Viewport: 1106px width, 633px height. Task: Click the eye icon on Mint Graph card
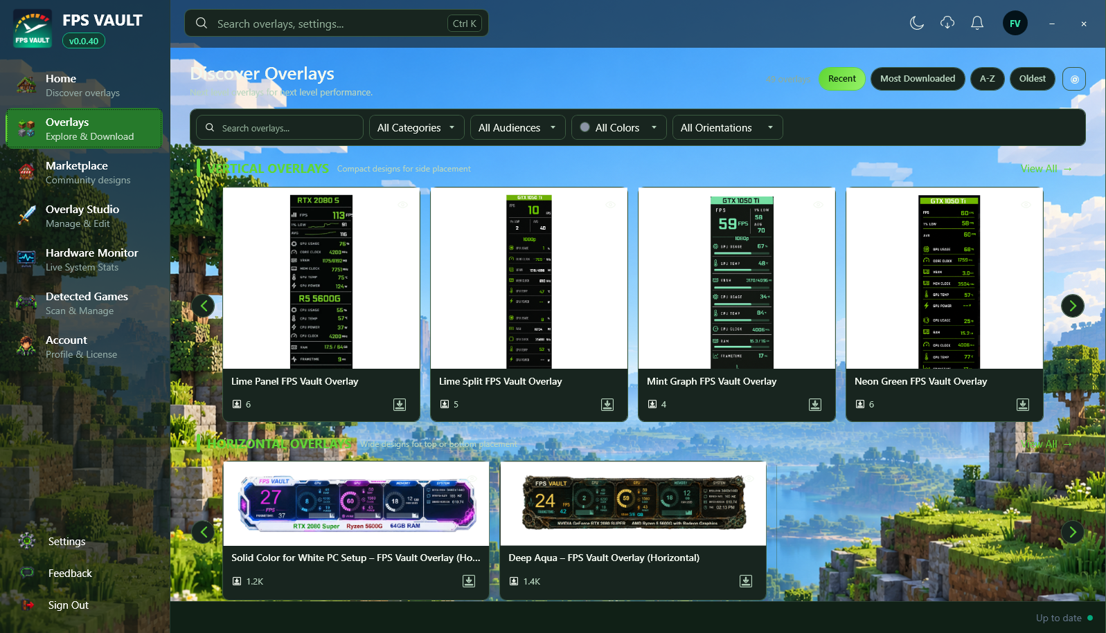coord(818,205)
